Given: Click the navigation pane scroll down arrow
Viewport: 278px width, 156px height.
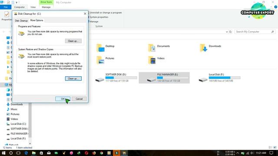Looking at the screenshot, I should [x=30, y=143].
